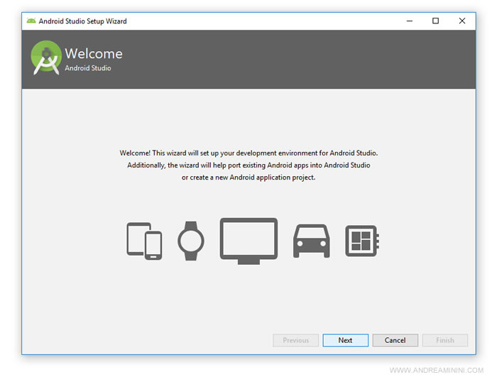Screen dimensions: 497x377
Task: Click the green Android title bar icon
Action: (x=31, y=21)
